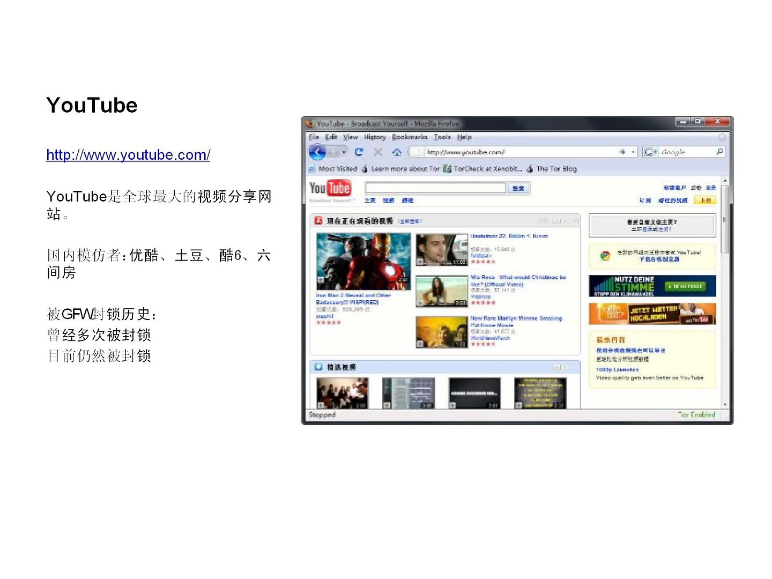The height and width of the screenshot is (579, 772).
Task: Click the Stop loading X icon
Action: (x=378, y=152)
